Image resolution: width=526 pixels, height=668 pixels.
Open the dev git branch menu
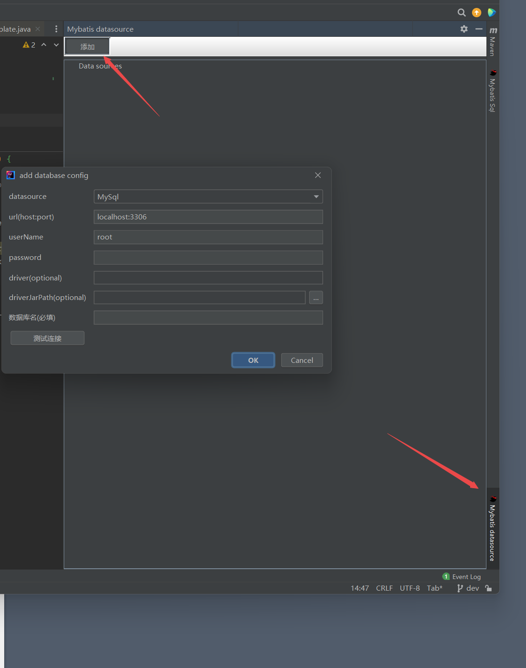point(468,588)
